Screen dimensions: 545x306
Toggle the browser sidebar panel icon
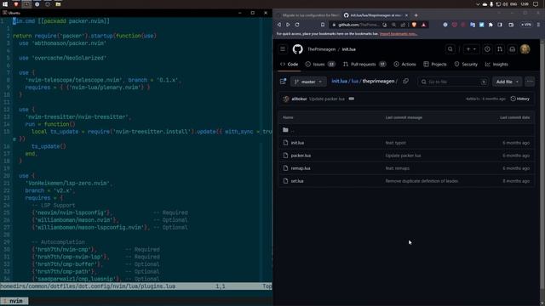[500, 25]
